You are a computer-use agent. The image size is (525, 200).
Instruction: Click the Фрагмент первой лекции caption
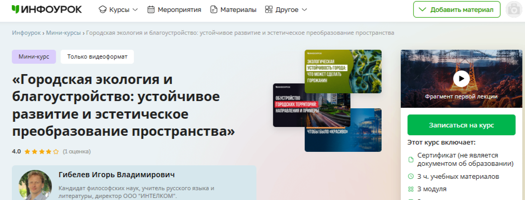pyautogui.click(x=461, y=96)
